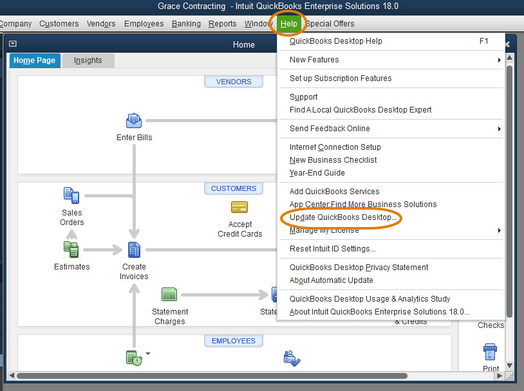Click the CUSTOMERS section button
The image size is (524, 391).
tap(233, 188)
